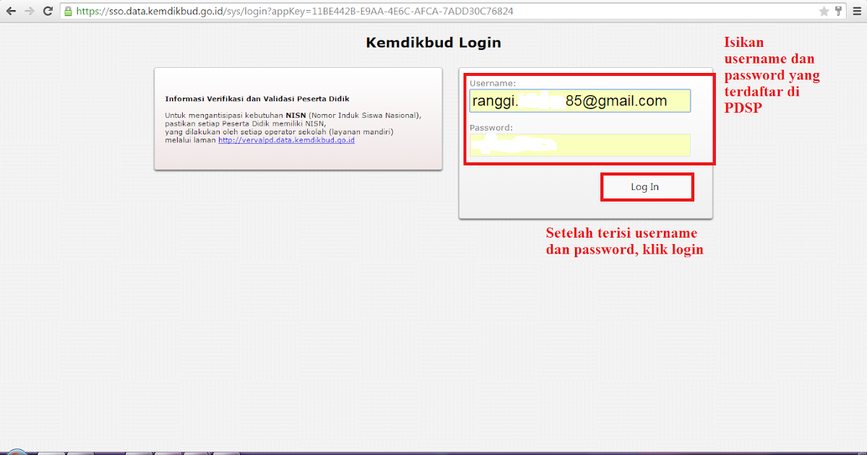867x455 pixels.
Task: Click the Password: label
Action: [491, 128]
